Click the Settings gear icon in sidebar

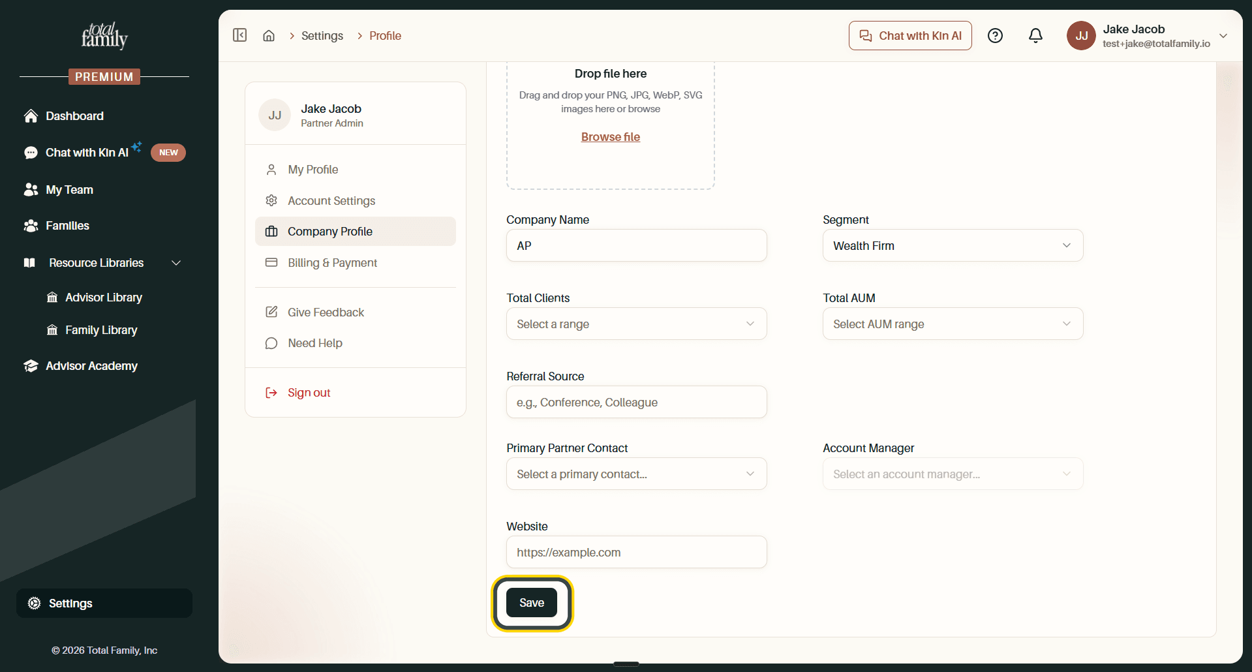click(x=35, y=603)
